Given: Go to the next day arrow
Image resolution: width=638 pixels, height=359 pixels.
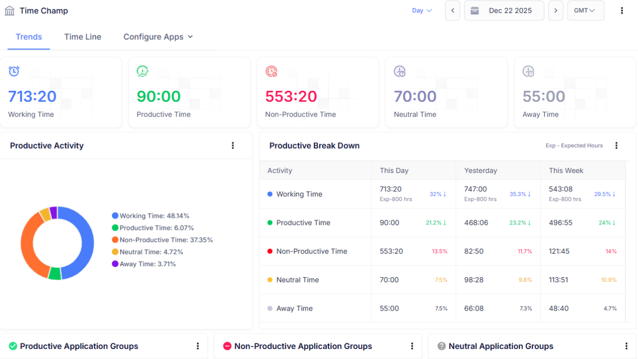Looking at the screenshot, I should (556, 10).
